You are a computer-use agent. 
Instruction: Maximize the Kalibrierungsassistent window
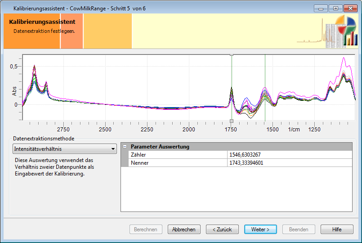tap(335, 8)
